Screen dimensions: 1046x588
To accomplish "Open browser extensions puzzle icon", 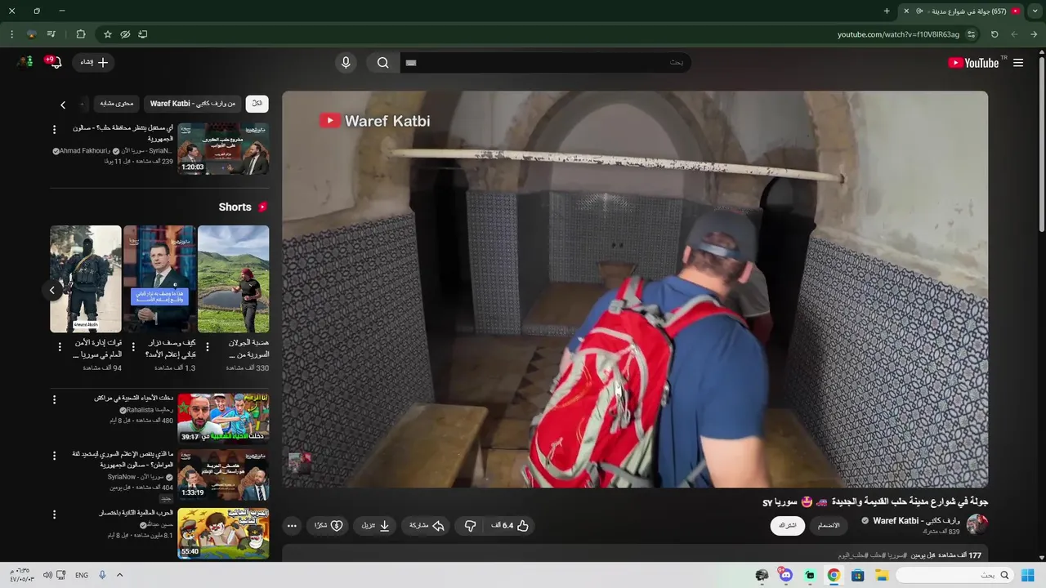I will click(80, 34).
